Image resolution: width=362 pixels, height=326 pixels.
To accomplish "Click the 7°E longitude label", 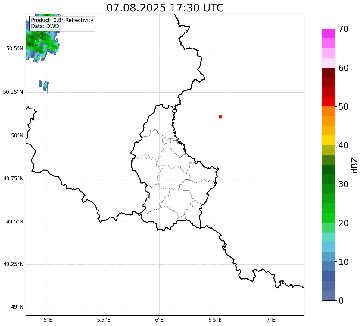I will point(271,320).
